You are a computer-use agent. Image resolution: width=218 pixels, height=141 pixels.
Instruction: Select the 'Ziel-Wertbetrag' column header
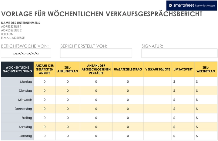206,69
